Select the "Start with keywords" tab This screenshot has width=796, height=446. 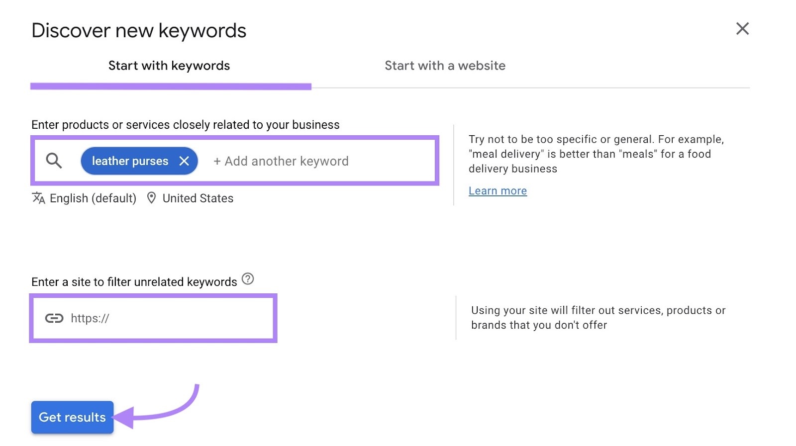[x=169, y=65]
